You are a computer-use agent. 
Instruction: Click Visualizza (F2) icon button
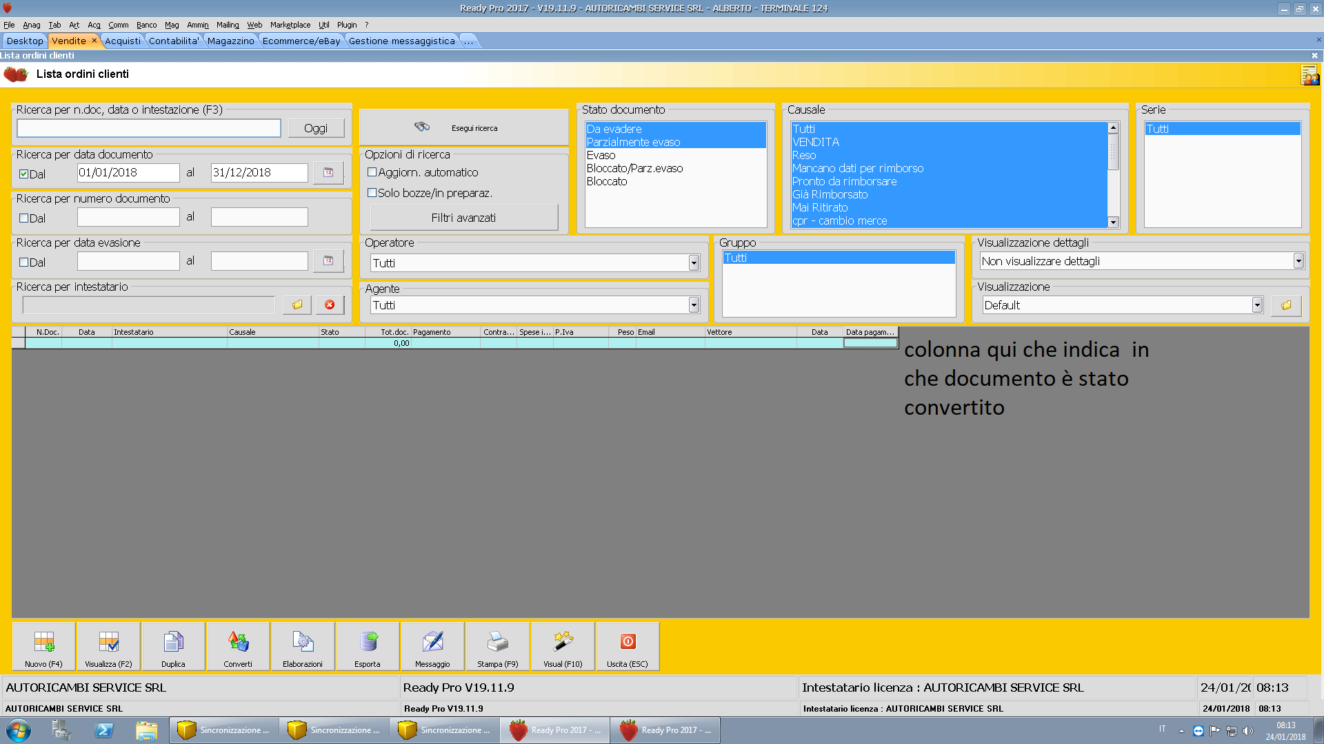108,645
